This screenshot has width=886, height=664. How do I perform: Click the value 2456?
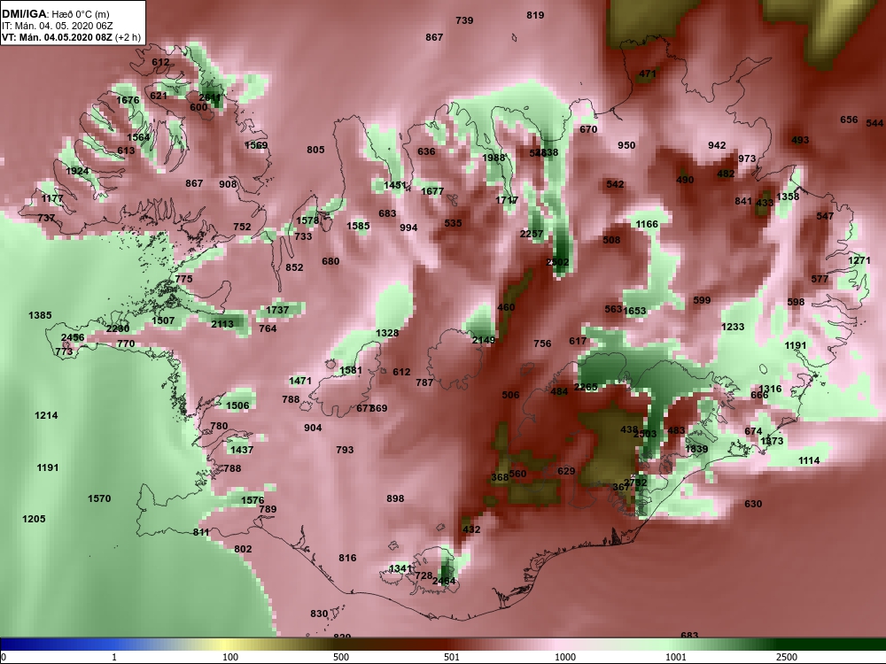[x=73, y=337]
